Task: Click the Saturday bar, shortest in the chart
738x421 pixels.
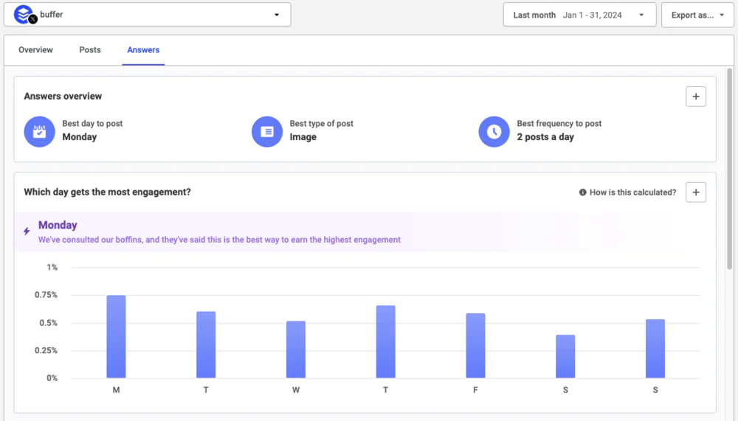Action: 565,357
